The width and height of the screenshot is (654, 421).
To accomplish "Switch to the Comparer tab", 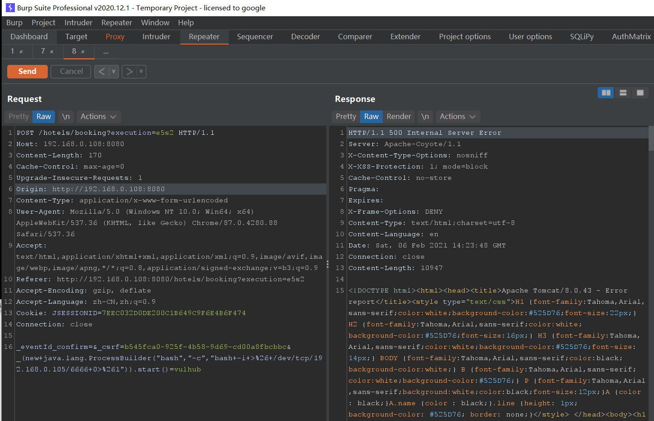I will (355, 37).
